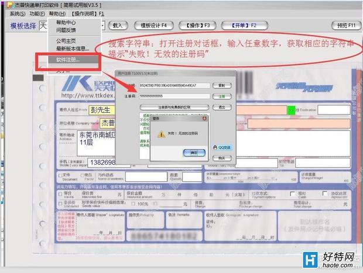The image size is (363, 273).
Task: Tick the 保价 insured checkbox
Action: click(60, 194)
